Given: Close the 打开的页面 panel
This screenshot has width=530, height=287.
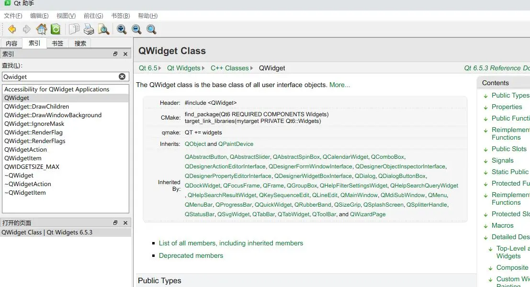Looking at the screenshot, I should [x=125, y=223].
